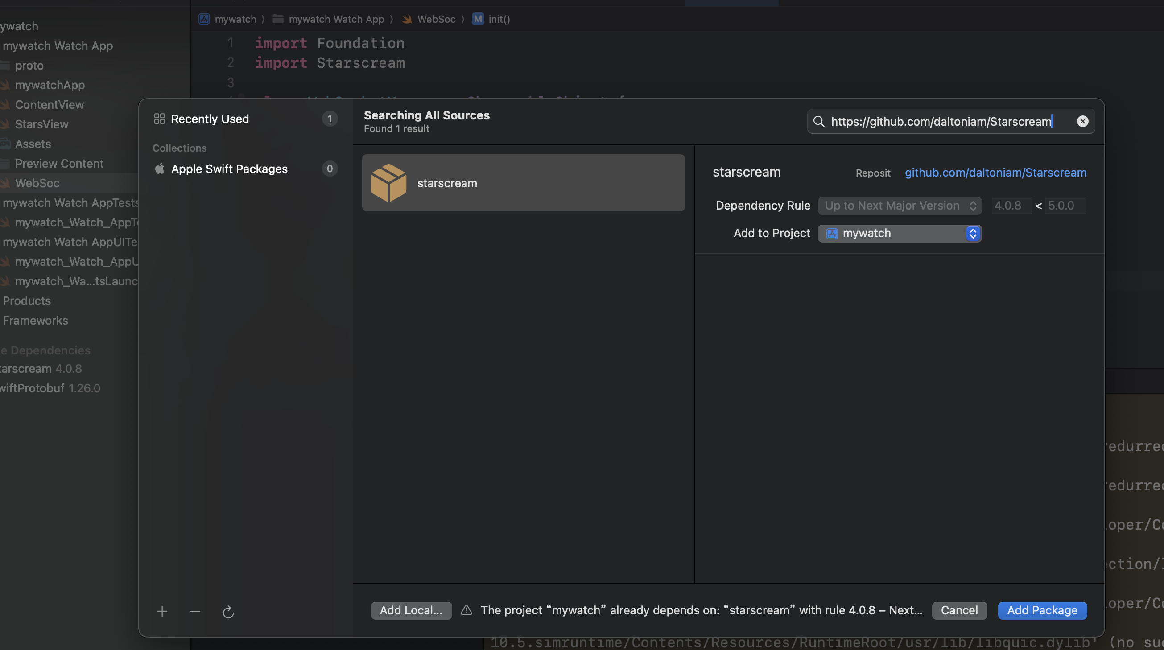Remove a collection using the minus icon

click(x=194, y=611)
